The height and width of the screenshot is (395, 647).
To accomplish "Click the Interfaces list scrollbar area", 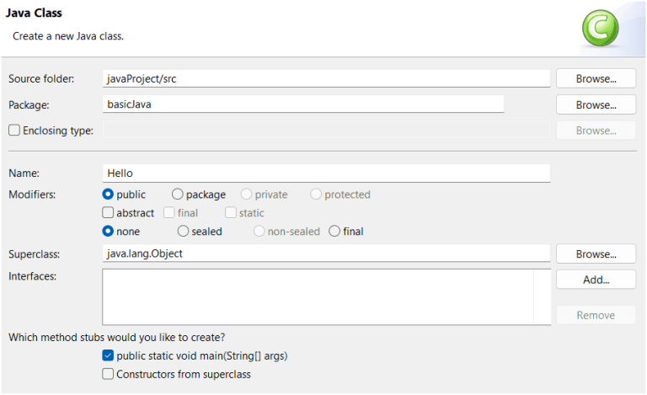I will [542, 296].
